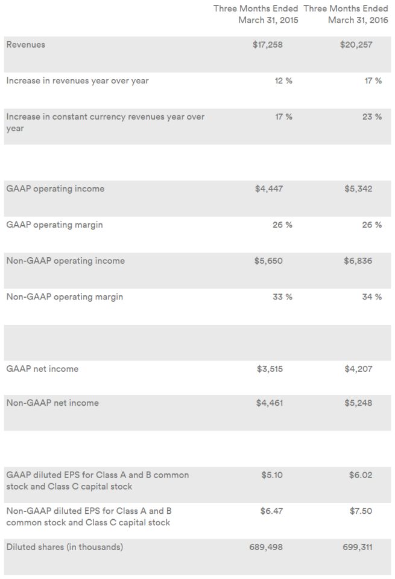The height and width of the screenshot is (579, 395).
Task: Click the Revenues row label
Action: click(25, 45)
